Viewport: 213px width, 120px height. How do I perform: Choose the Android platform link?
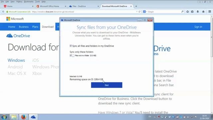(x=15, y=67)
